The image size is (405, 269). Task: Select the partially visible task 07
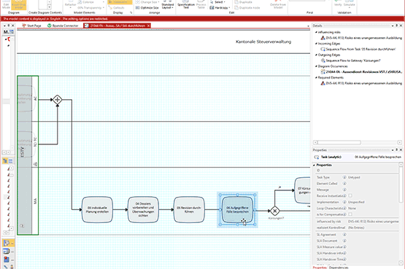[x=302, y=190]
